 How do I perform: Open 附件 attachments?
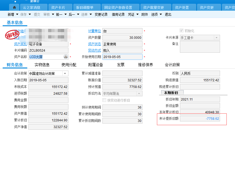145,14
